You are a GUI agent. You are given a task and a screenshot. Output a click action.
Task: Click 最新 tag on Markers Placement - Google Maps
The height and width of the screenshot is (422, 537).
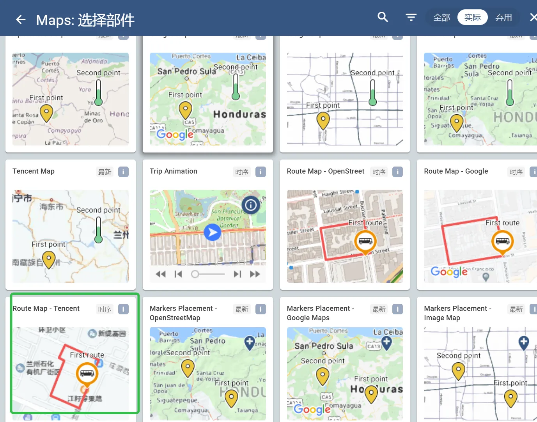pyautogui.click(x=379, y=309)
